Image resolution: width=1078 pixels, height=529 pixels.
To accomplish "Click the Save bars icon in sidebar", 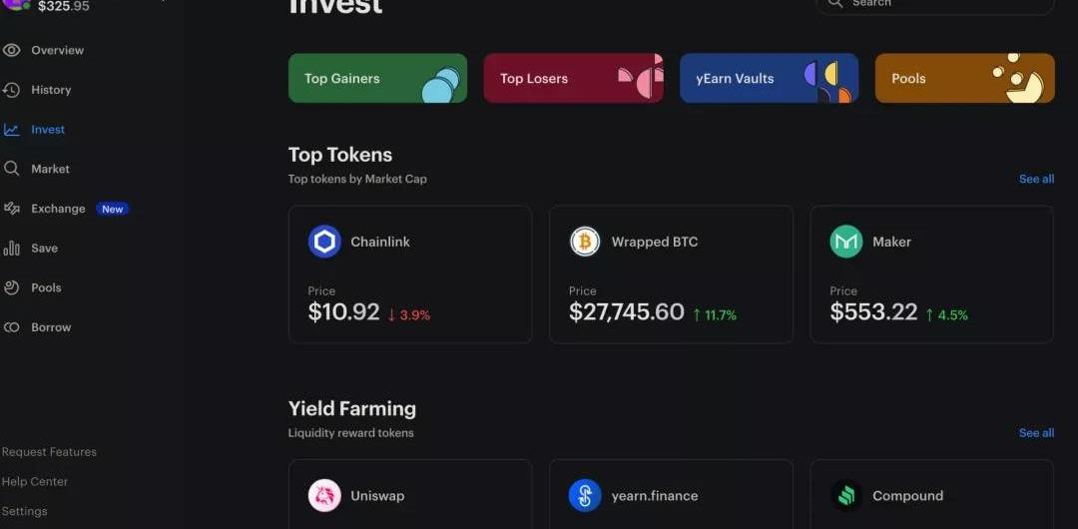I will tap(12, 249).
